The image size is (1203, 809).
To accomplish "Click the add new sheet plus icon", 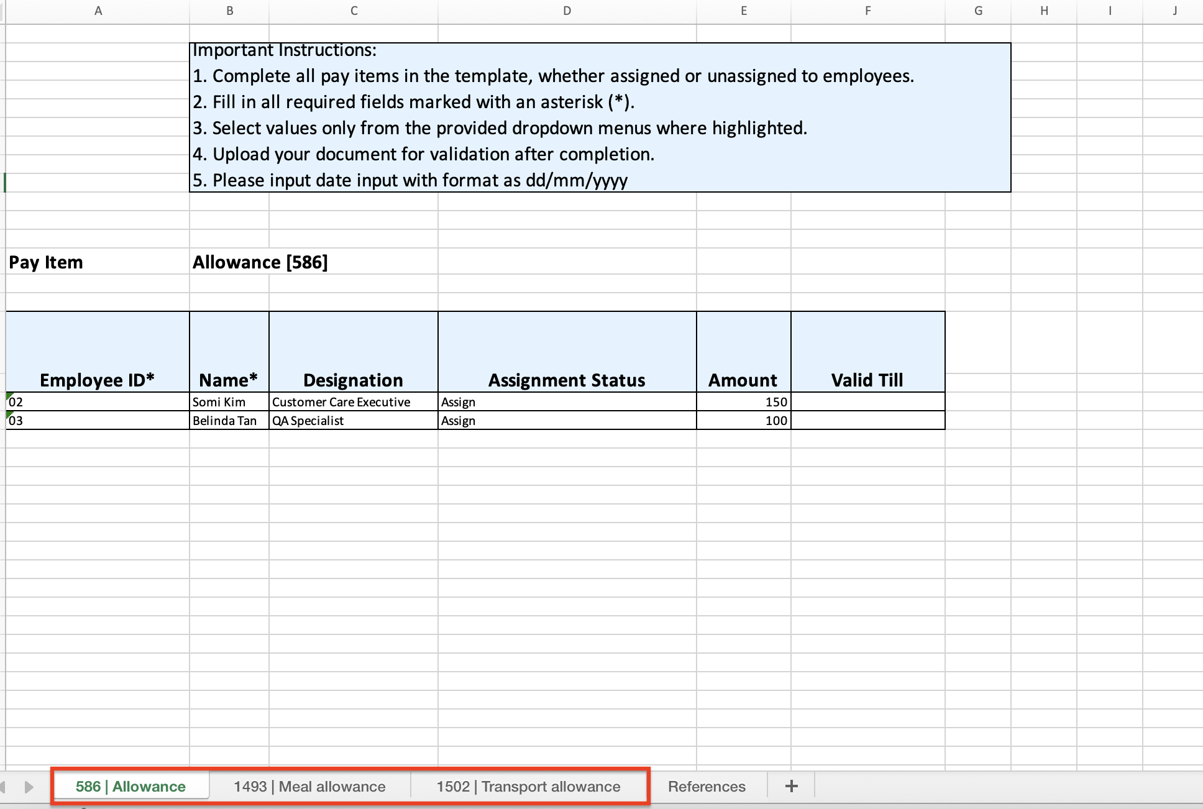I will tap(791, 786).
